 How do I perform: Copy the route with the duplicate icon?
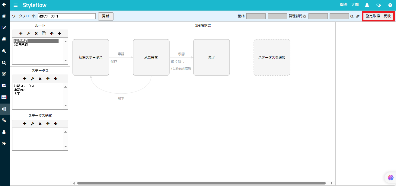[x=44, y=33]
